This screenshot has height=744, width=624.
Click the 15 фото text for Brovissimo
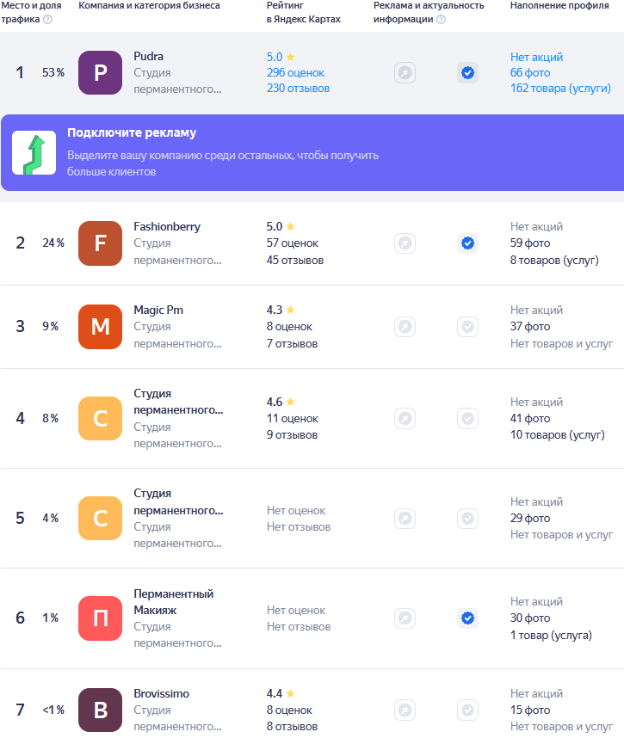click(530, 710)
